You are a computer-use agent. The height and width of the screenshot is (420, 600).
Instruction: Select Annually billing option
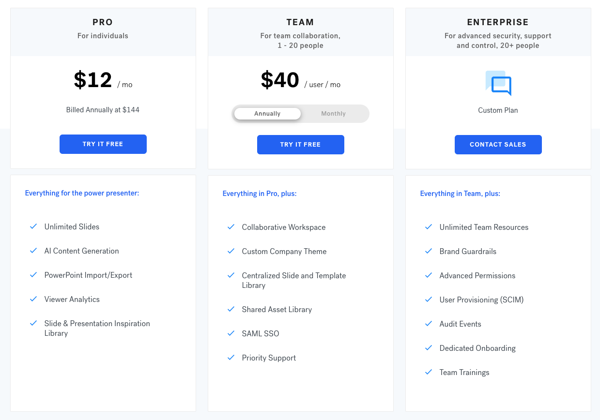pyautogui.click(x=267, y=114)
